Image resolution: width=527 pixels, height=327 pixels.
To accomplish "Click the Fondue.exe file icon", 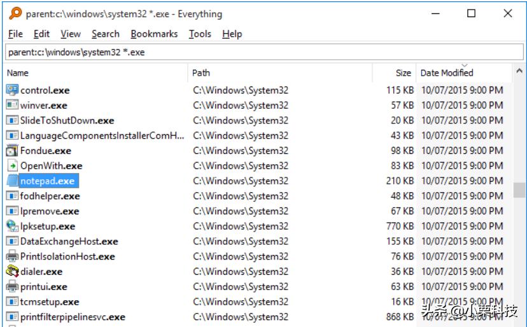I will [x=12, y=151].
